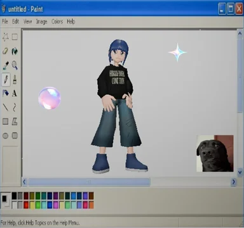Viewport: 244px width, 228px height.
Task: Click the horizontal scrollbar thumb
Action: (x=89, y=182)
